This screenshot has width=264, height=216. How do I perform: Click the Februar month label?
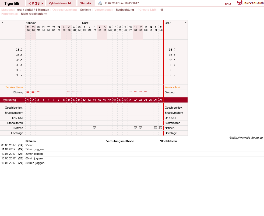point(31,23)
